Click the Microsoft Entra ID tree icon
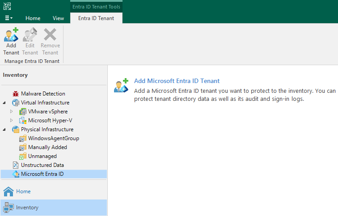This screenshot has height=216, width=338. (x=16, y=174)
